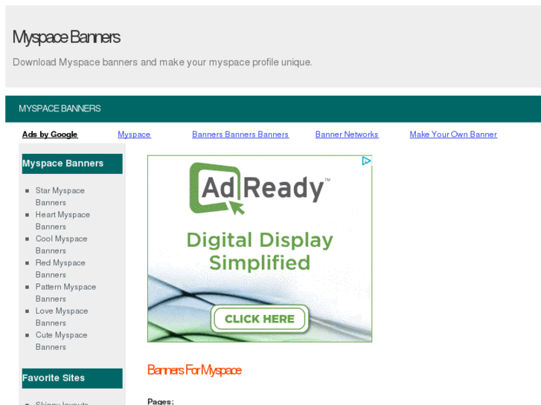Open the Ads by Google link
541x405 pixels.
point(50,135)
